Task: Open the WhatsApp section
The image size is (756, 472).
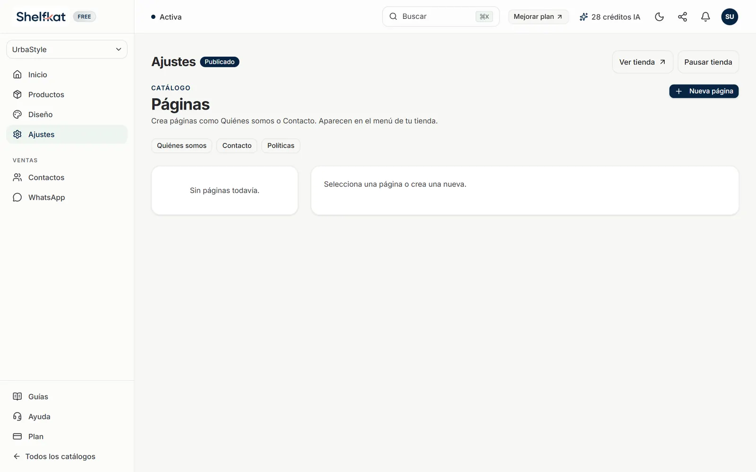Action: tap(67, 197)
